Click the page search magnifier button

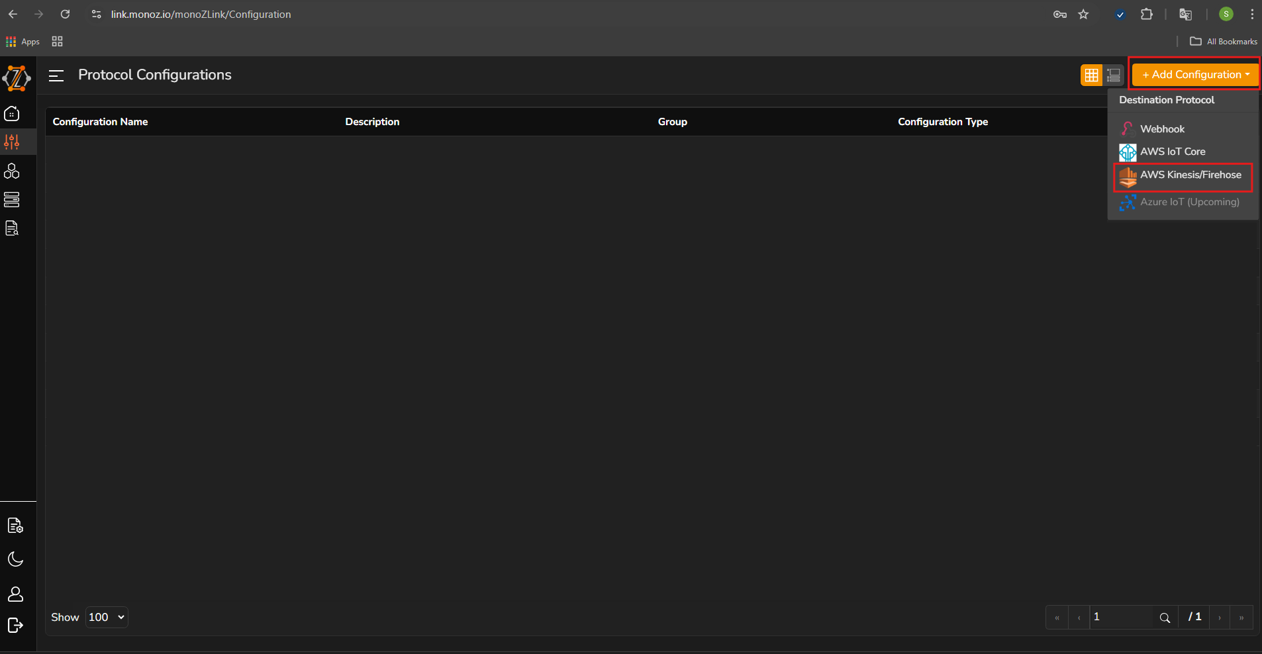click(1165, 618)
